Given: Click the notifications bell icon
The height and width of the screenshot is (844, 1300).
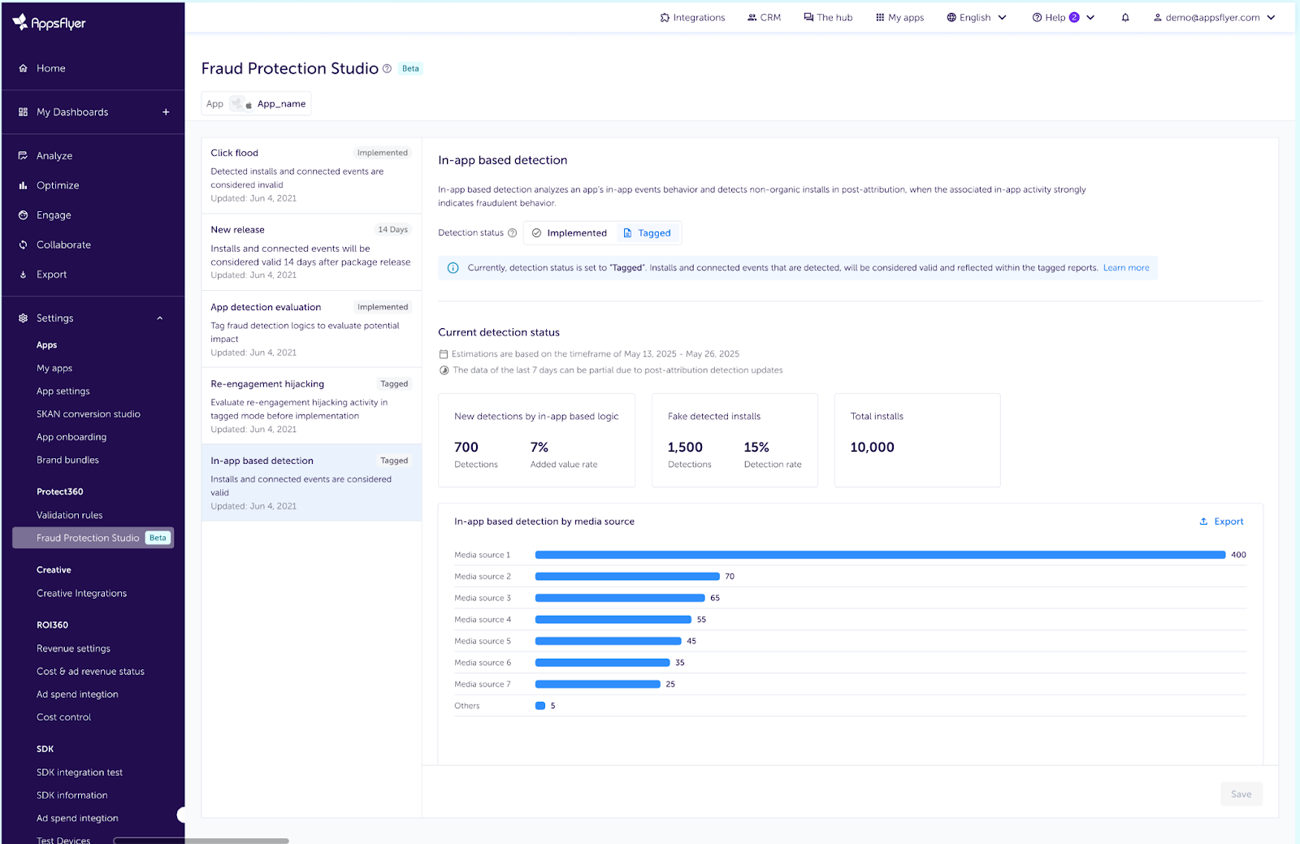Looking at the screenshot, I should pyautogui.click(x=1125, y=17).
